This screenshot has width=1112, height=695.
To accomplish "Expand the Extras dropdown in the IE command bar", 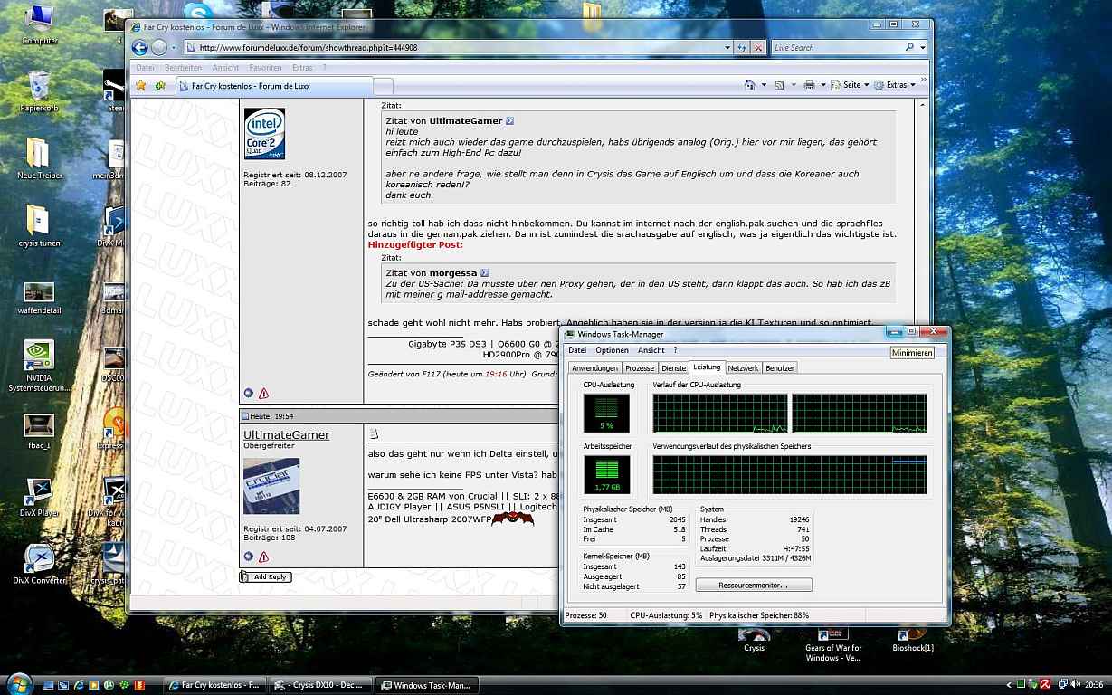I will coord(896,85).
